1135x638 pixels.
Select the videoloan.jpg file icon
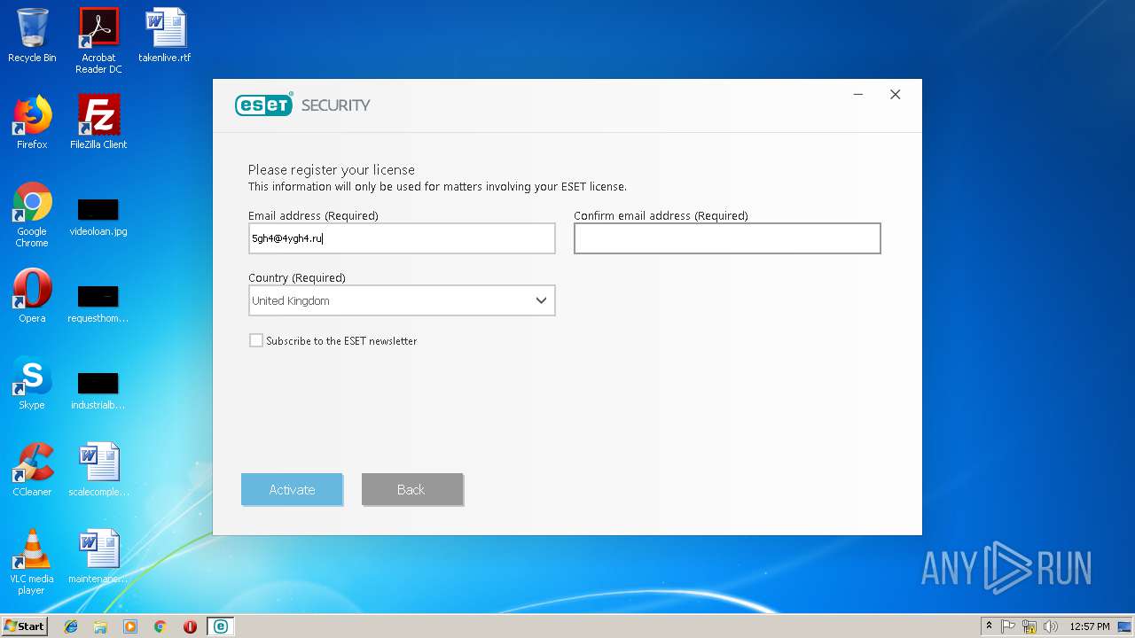coord(98,216)
